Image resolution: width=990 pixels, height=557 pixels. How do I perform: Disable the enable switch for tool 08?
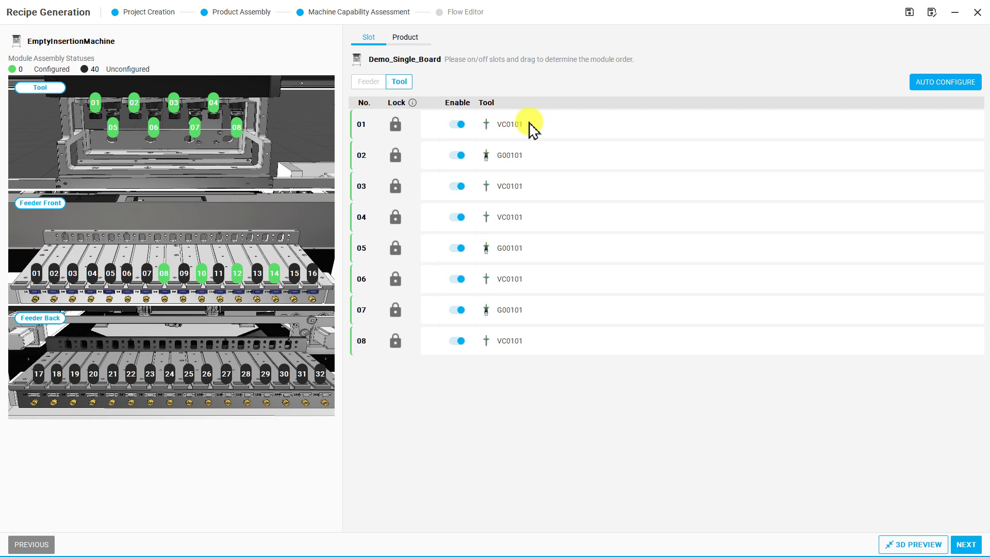457,341
